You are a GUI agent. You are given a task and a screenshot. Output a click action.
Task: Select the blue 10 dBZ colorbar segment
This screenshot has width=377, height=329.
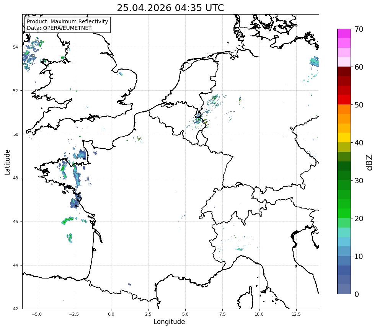pyautogui.click(x=344, y=261)
